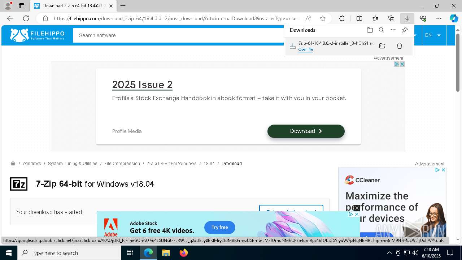Open AdChoices info on the top banner ad
Viewport: 462px width, 260px height.
396,64
